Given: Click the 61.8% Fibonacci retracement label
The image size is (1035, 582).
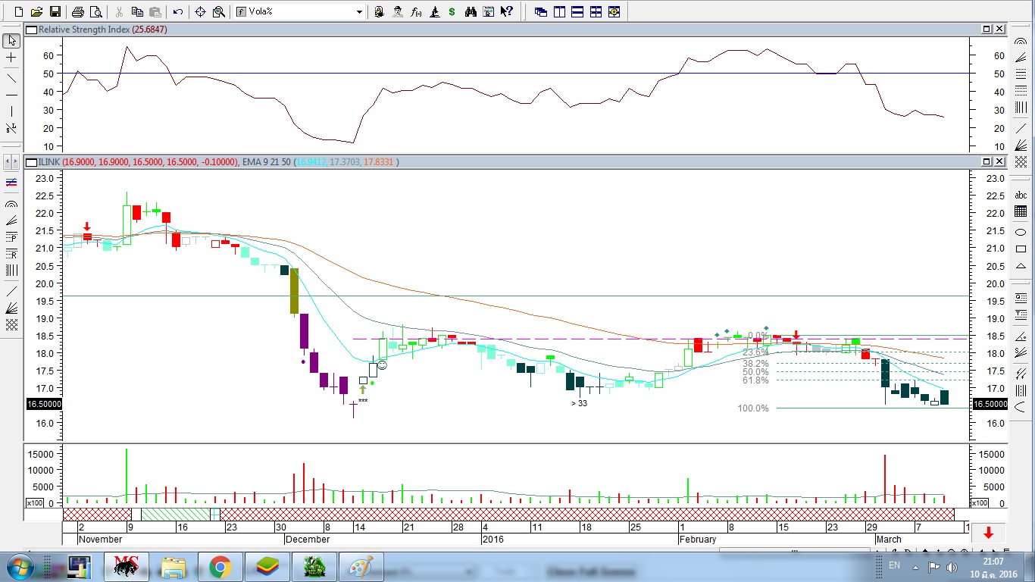Looking at the screenshot, I should 755,380.
